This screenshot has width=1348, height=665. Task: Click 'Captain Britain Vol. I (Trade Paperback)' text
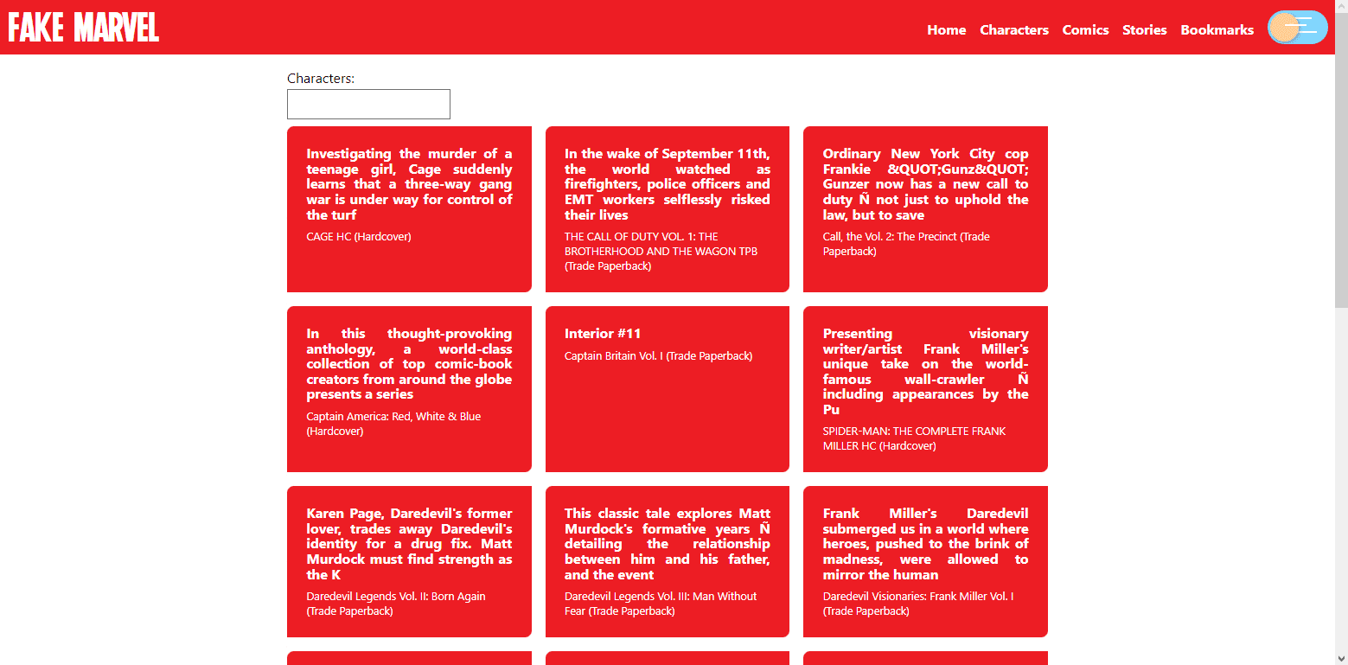point(658,355)
